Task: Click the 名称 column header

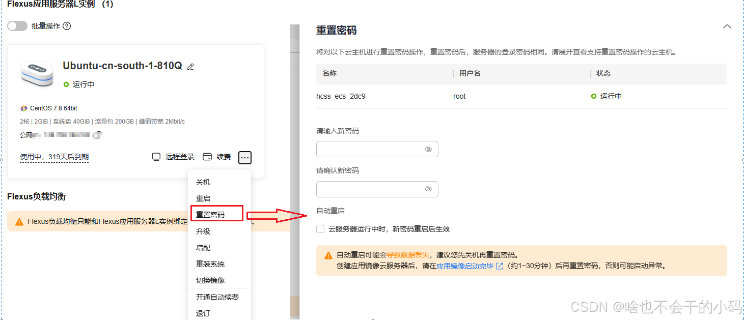Action: point(329,73)
